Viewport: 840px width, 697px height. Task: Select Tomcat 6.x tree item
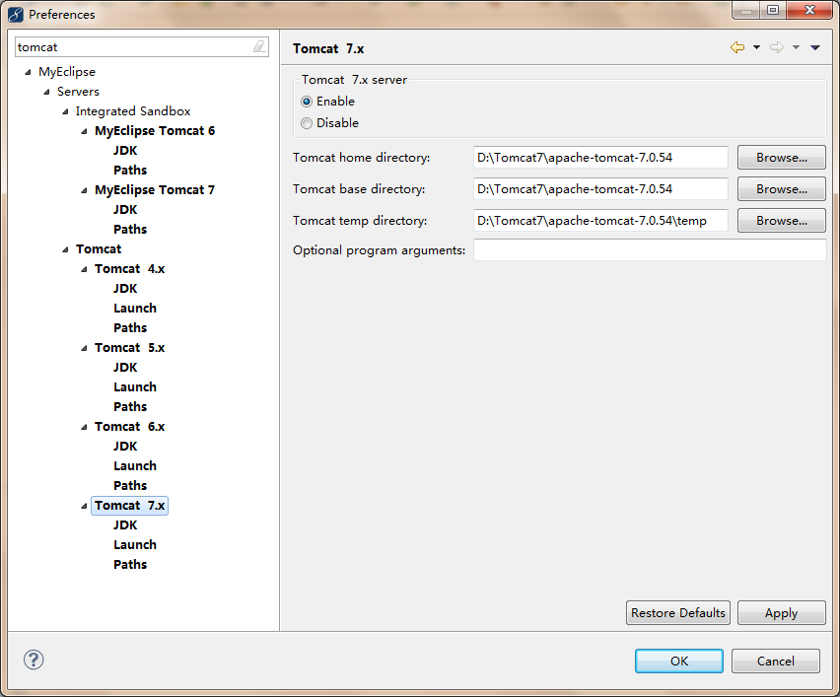point(129,427)
